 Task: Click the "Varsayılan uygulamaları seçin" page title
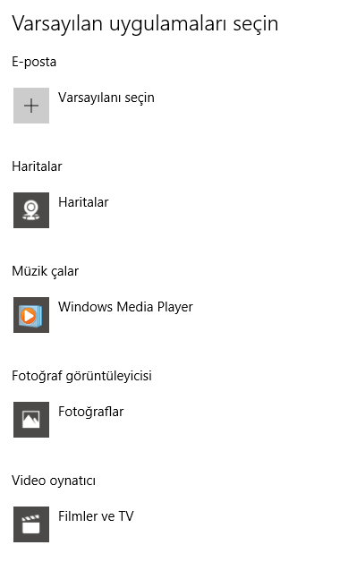point(145,24)
